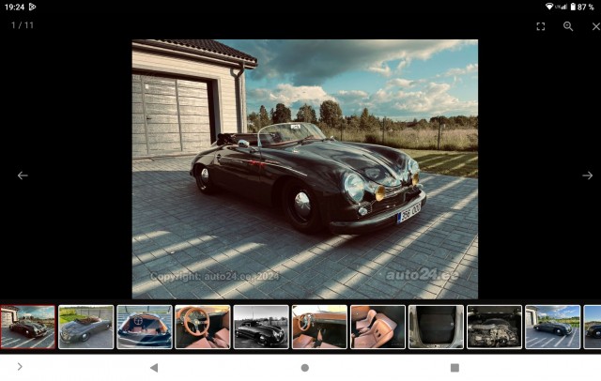601x381 pixels.
Task: Tap the 19:24 clock in status bar
Action: pyautogui.click(x=14, y=7)
